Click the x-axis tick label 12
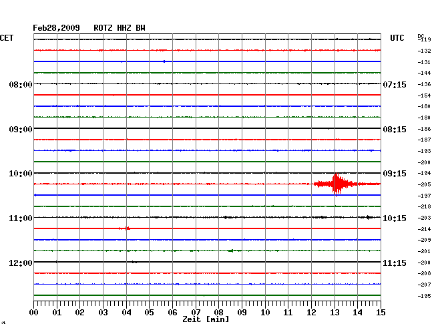Image resolution: width=434 pixels, height=330 pixels. [x=311, y=313]
